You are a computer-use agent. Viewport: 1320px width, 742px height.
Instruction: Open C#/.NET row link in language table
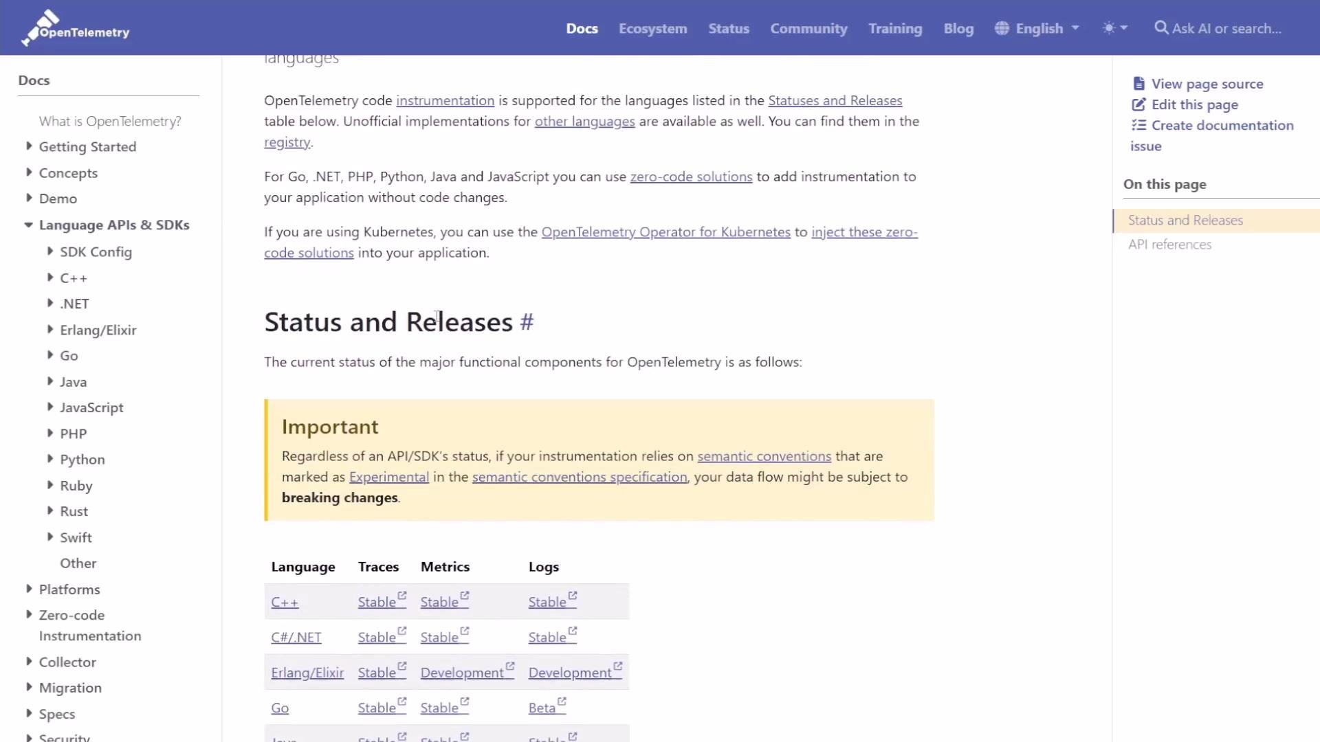tap(296, 637)
